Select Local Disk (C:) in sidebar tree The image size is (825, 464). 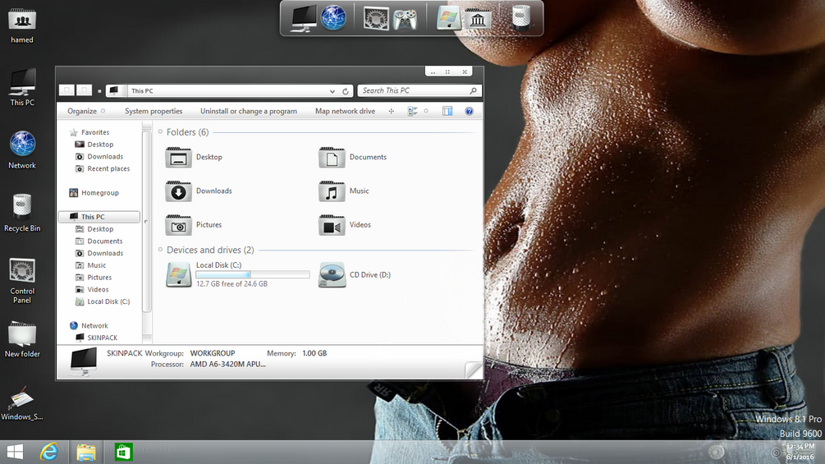pyautogui.click(x=108, y=301)
